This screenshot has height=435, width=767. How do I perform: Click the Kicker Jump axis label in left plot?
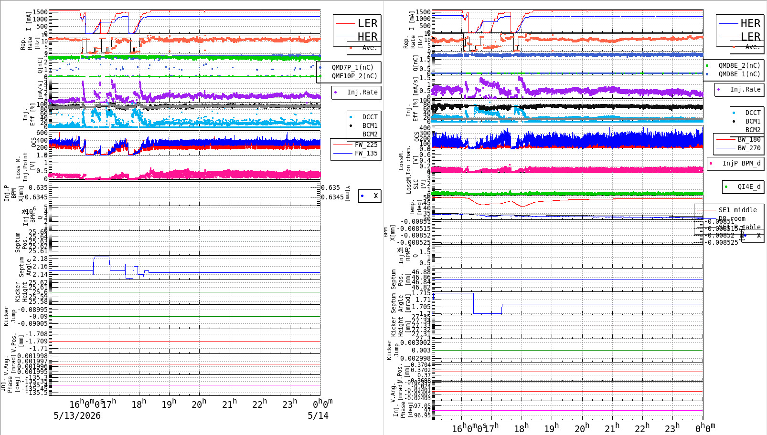[x=10, y=316]
